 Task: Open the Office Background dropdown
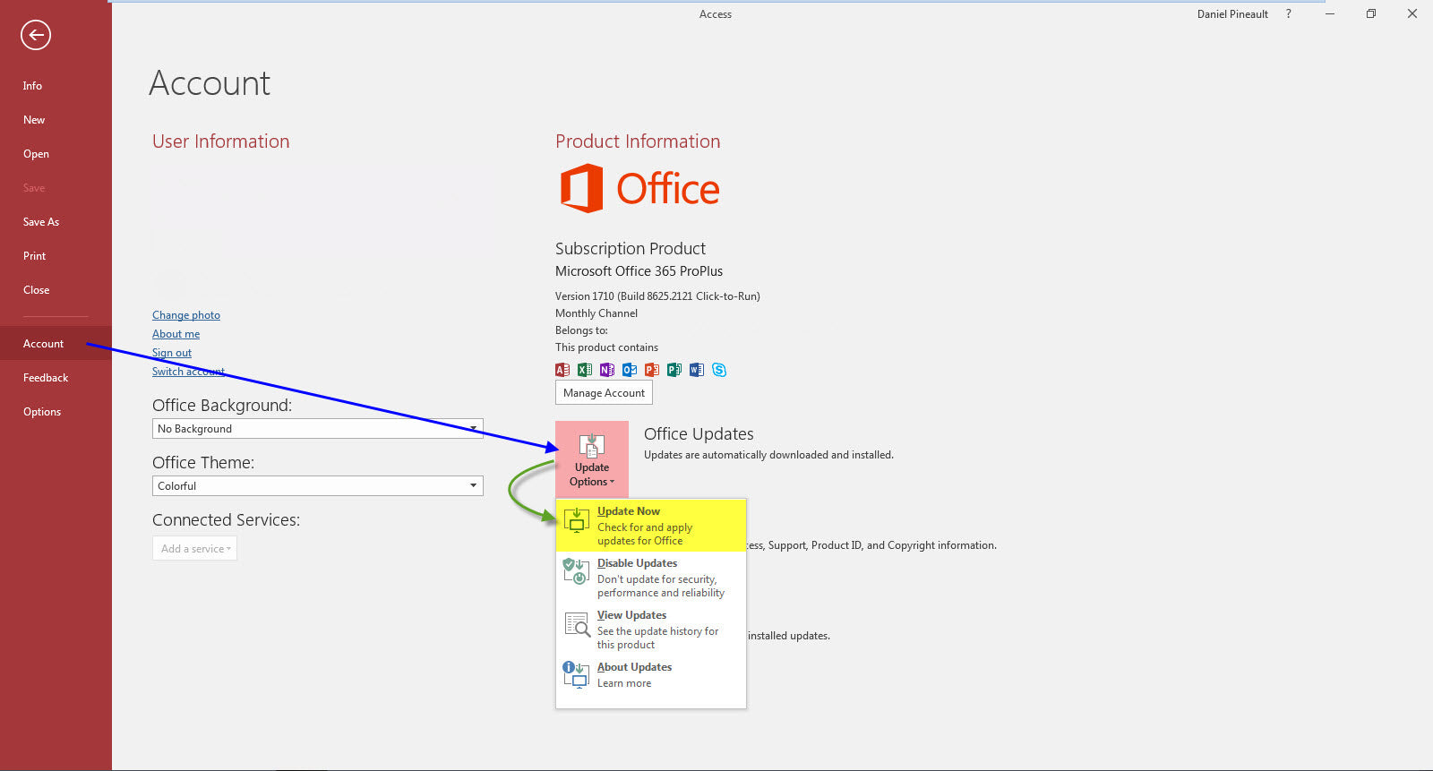click(317, 429)
